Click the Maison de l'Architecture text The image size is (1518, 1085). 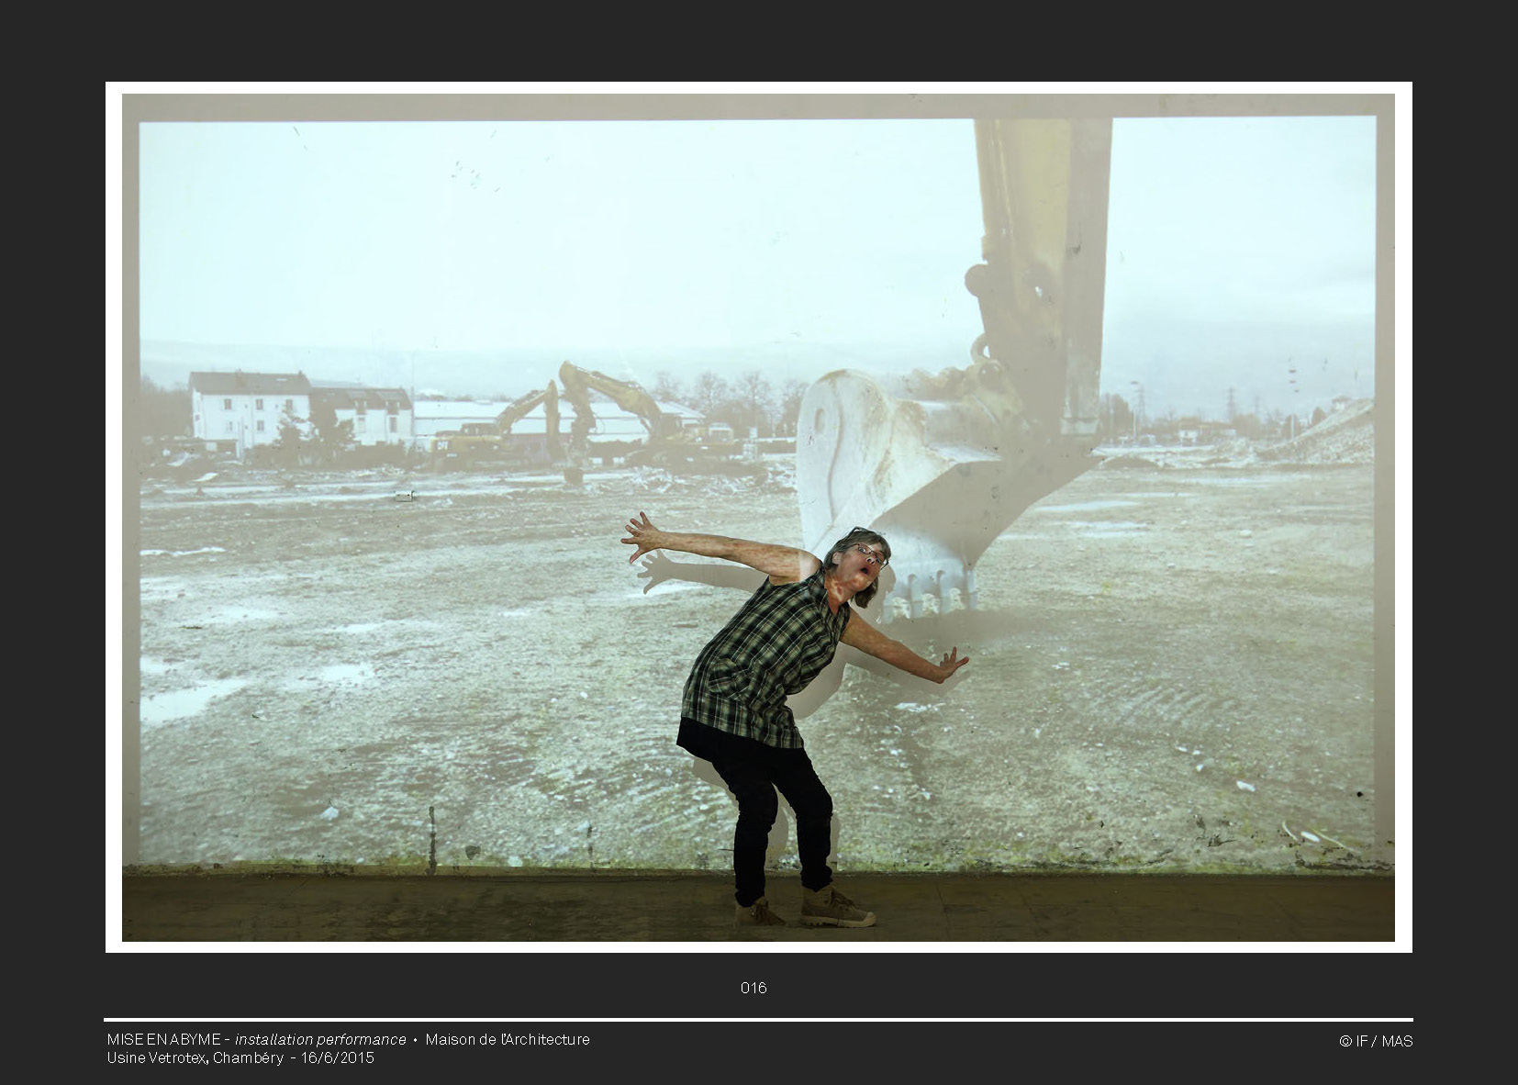point(508,1039)
